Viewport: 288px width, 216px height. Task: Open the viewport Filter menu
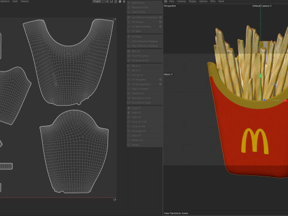tap(213, 1)
